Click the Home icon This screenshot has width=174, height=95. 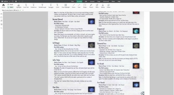(x=3, y=6)
